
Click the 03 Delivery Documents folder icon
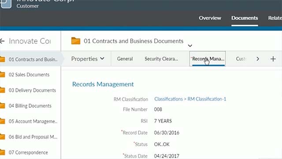tap(2, 90)
